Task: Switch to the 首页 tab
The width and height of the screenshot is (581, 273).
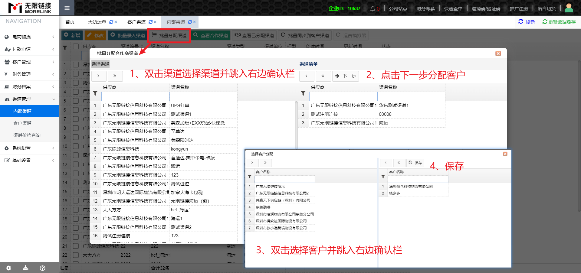Action: [70, 22]
